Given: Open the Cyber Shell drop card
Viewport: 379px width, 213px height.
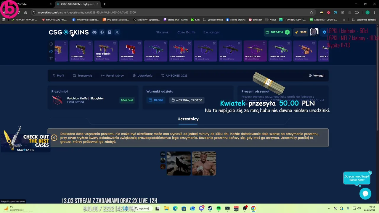Looking at the screenshot, I should click(x=81, y=51).
